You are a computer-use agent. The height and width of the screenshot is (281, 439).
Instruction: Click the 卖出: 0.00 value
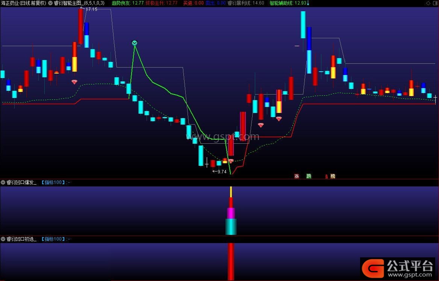point(215,3)
